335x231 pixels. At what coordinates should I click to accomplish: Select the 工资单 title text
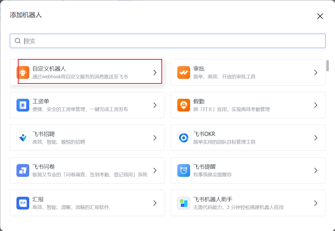coord(41,101)
